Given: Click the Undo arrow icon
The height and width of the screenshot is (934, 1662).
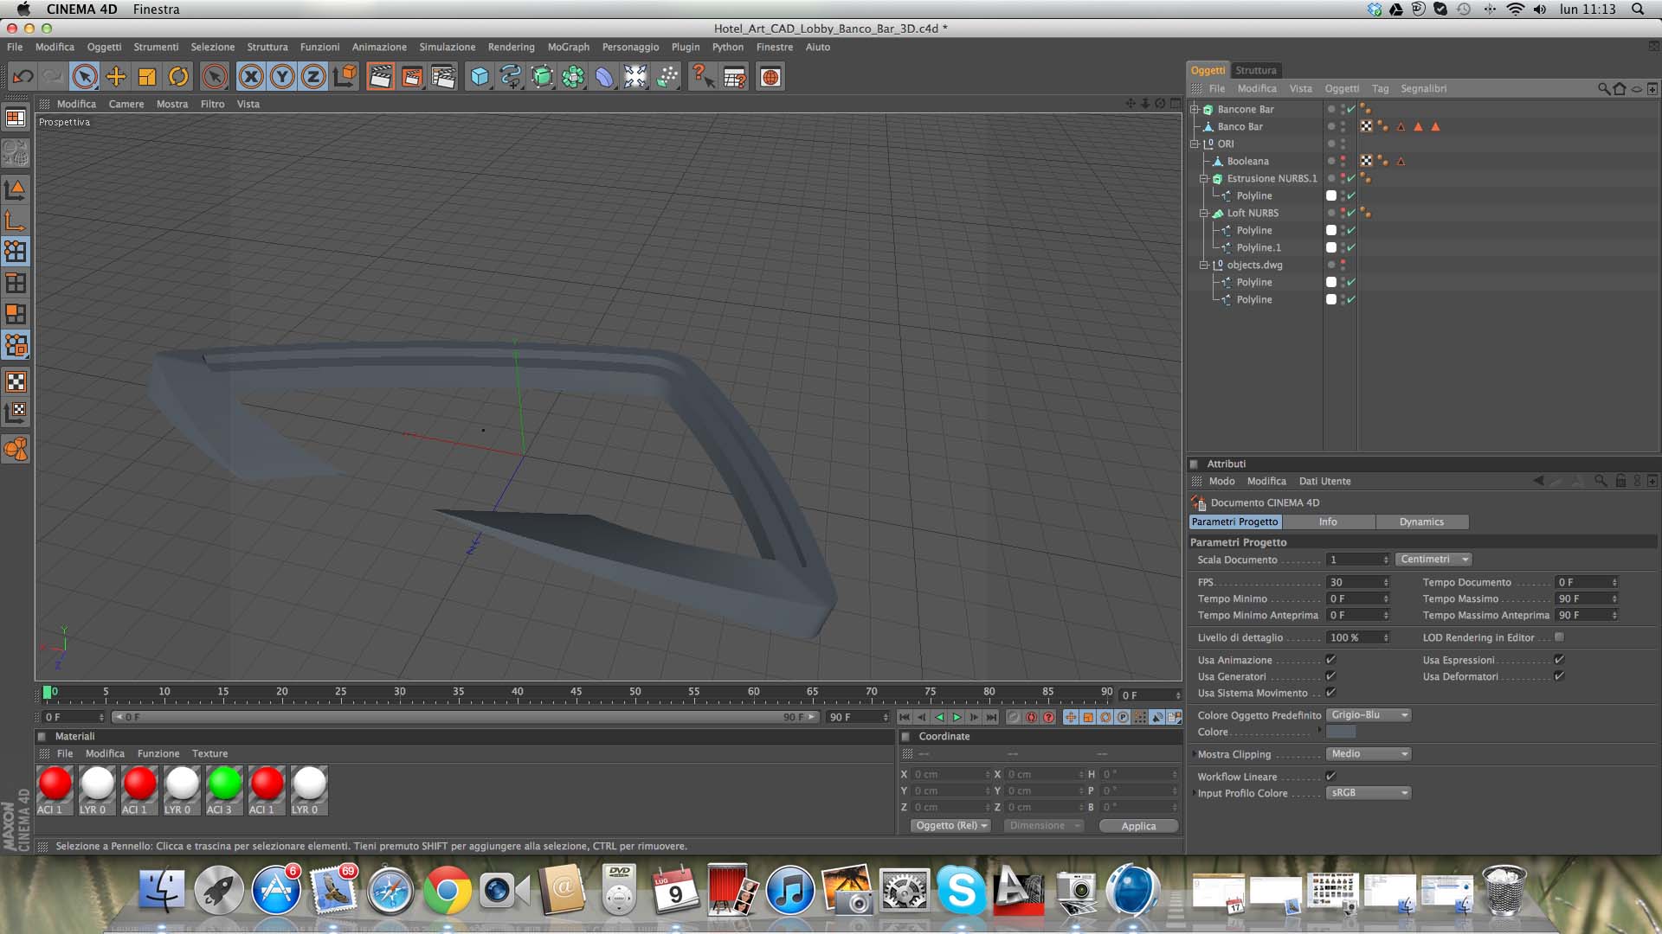Looking at the screenshot, I should click(x=23, y=77).
